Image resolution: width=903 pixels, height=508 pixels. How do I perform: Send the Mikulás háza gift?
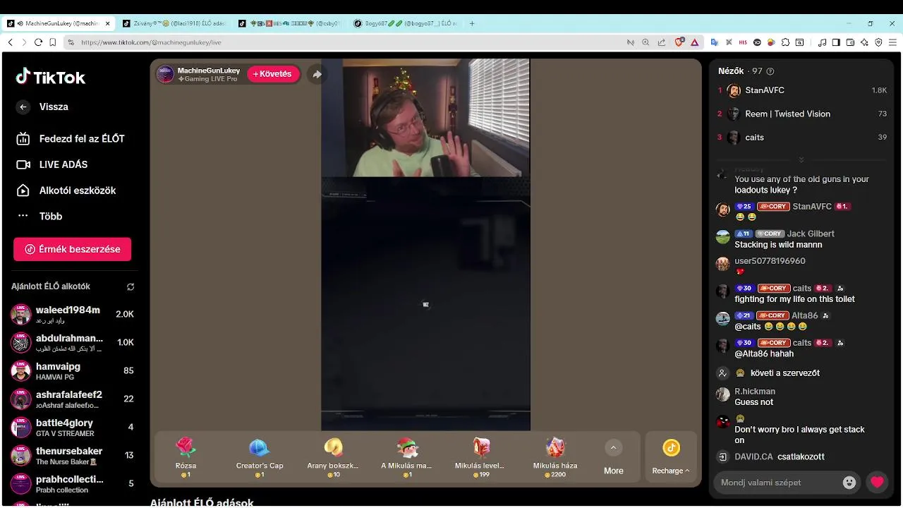(555, 457)
